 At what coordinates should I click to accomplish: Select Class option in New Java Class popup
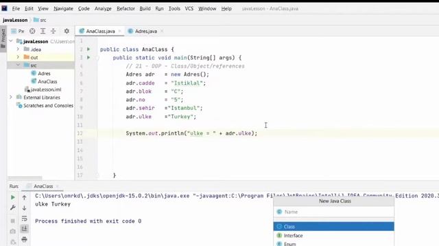click(334, 226)
